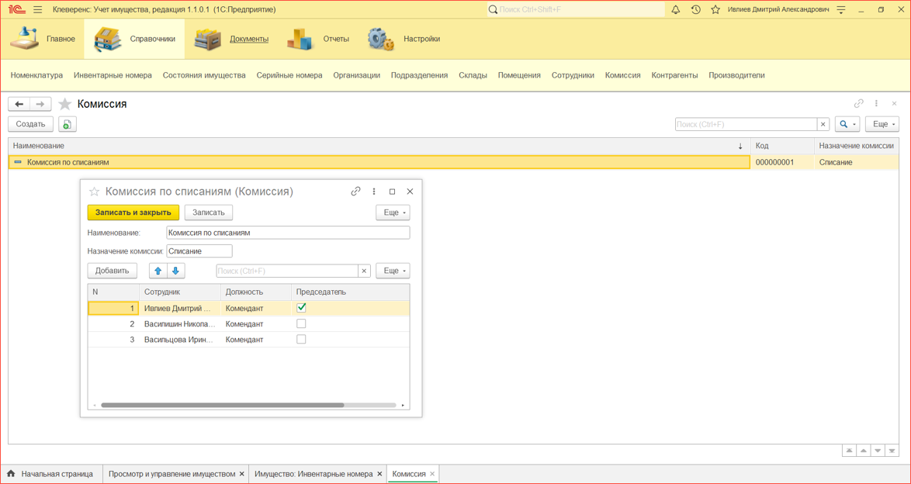Open notifications bell icon
This screenshot has width=911, height=484.
click(676, 10)
